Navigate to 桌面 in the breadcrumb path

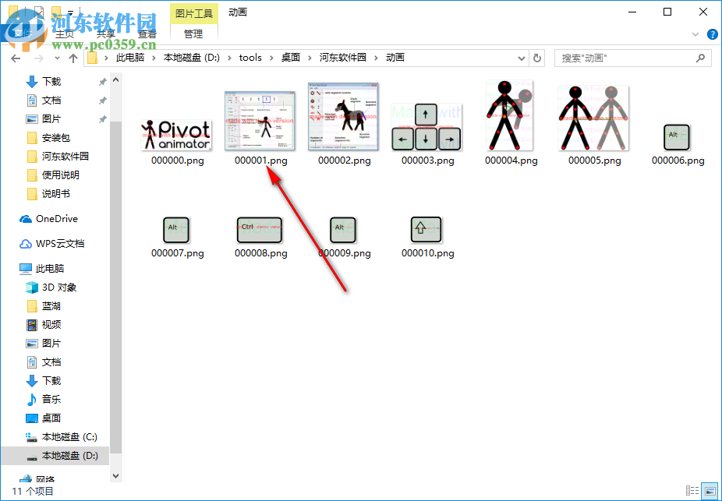tap(292, 57)
